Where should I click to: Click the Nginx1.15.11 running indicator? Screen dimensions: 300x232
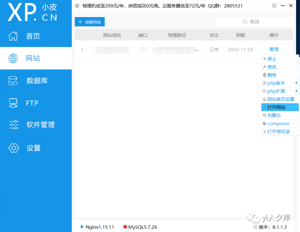[82, 227]
